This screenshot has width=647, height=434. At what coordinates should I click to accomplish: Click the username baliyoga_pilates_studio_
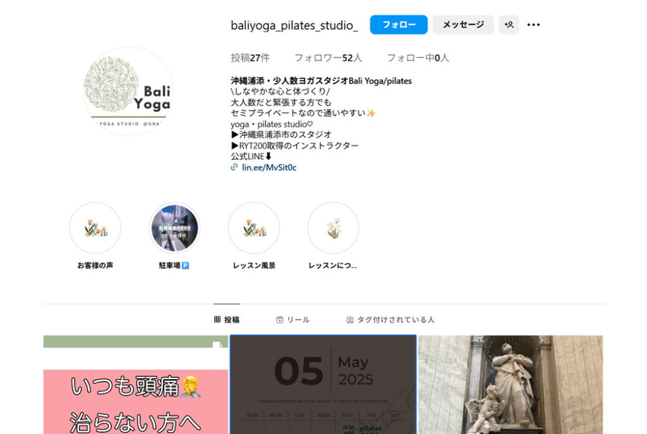(x=294, y=25)
